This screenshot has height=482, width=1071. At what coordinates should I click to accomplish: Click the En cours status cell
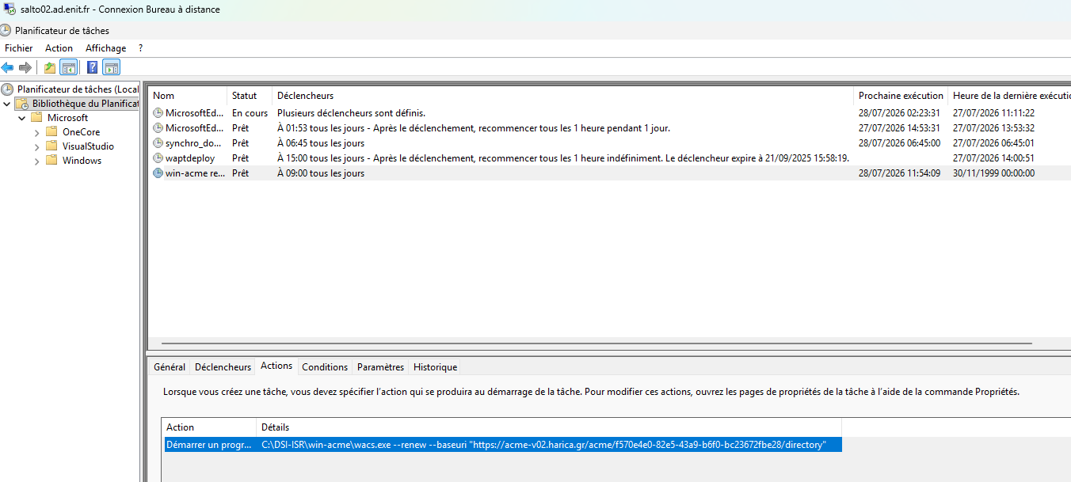click(250, 113)
